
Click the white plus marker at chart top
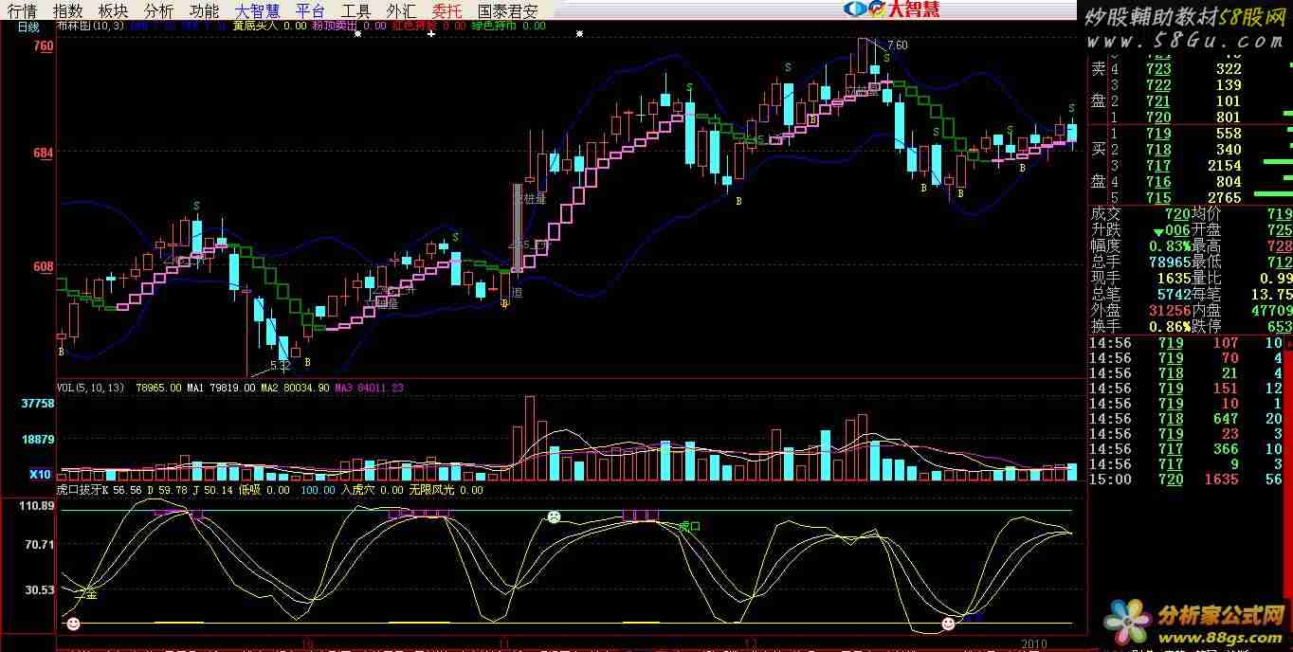tap(431, 33)
